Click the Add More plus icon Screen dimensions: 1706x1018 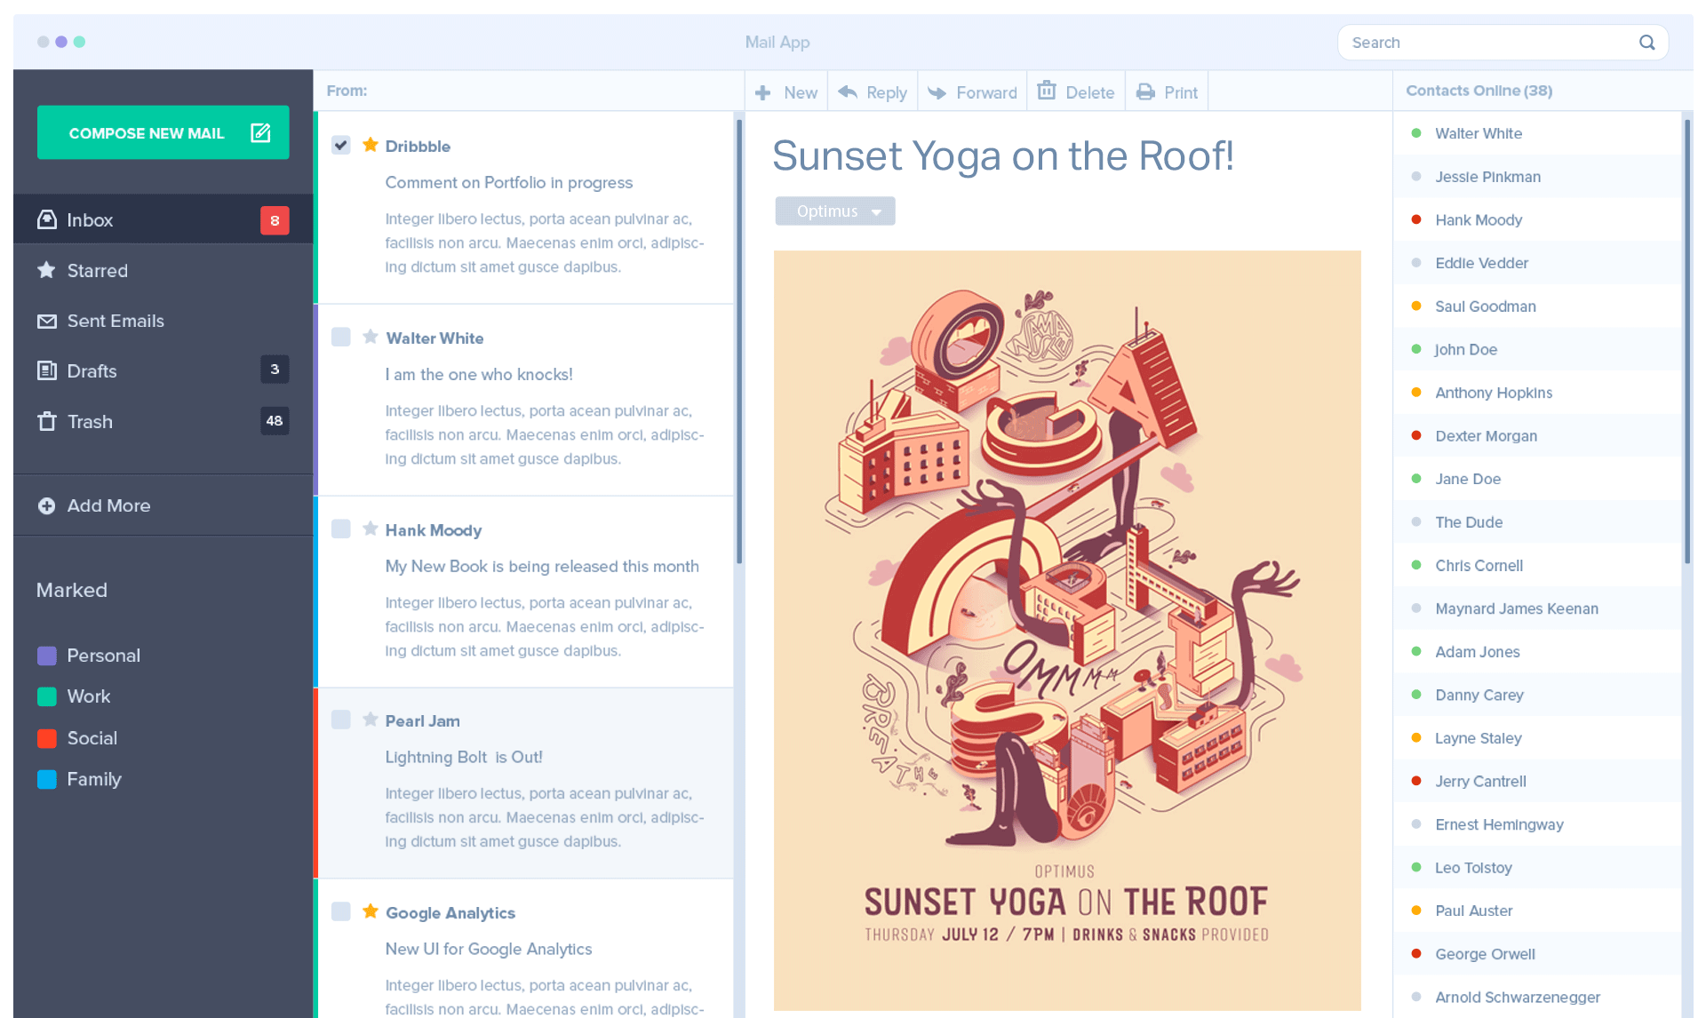[47, 505]
